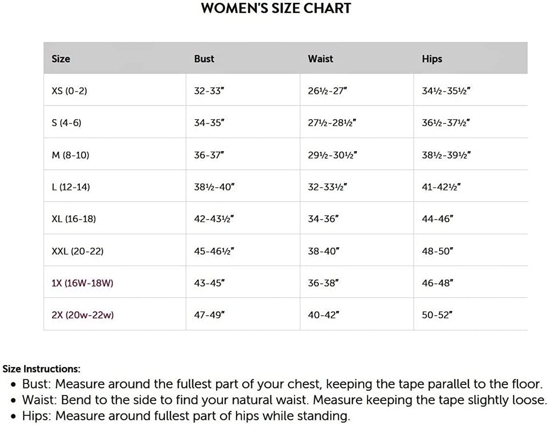Select the XL (16-18) size label
This screenshot has width=548, height=425.
coord(74,219)
